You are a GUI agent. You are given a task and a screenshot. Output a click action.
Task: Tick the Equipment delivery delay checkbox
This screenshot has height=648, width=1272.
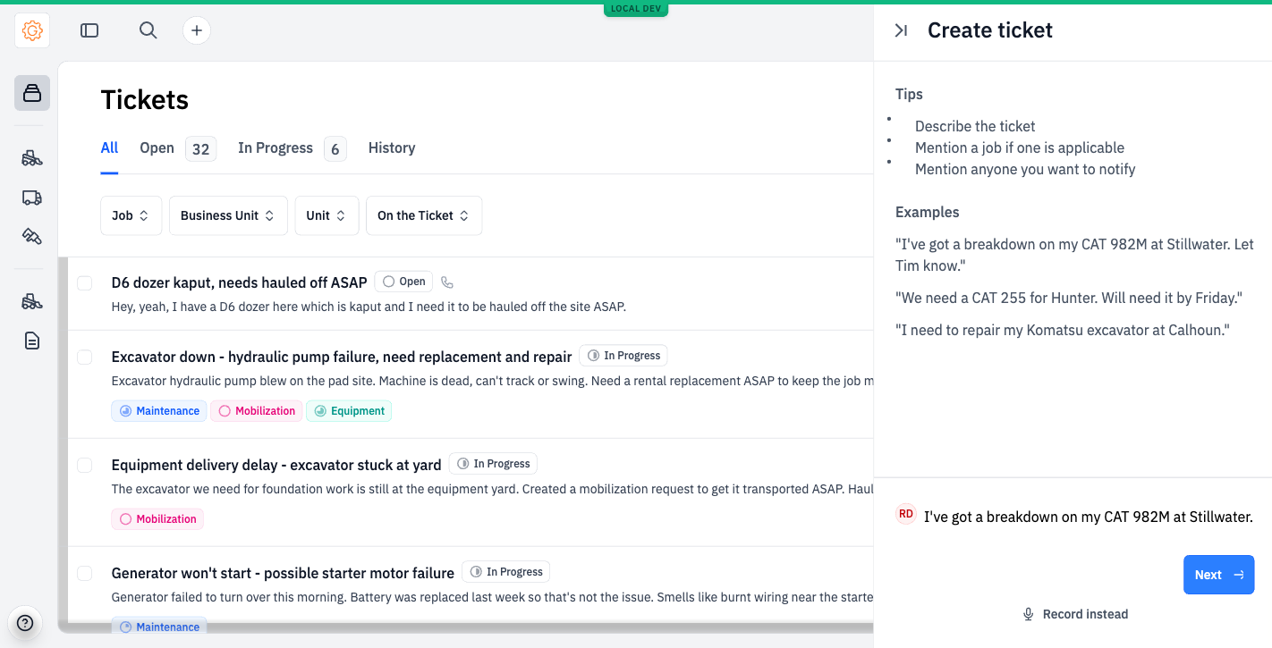[x=84, y=466]
